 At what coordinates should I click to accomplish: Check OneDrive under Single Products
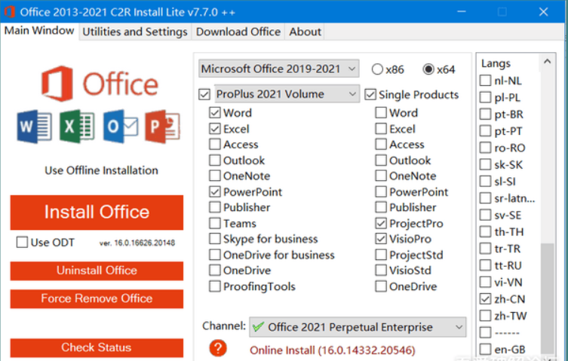pos(381,286)
